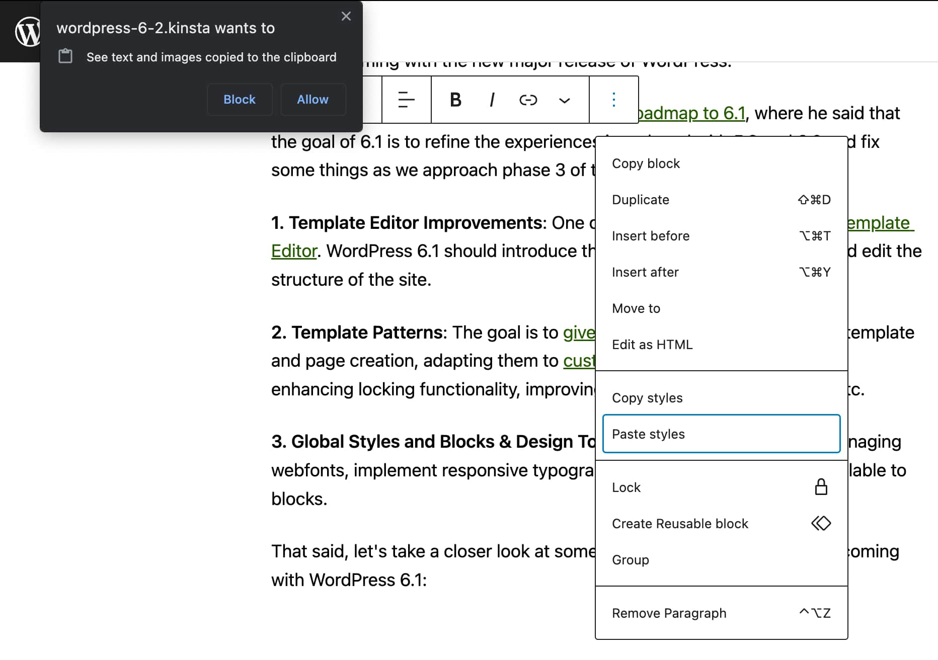The width and height of the screenshot is (938, 660).
Task: Open the text alignment icon
Action: (x=406, y=99)
